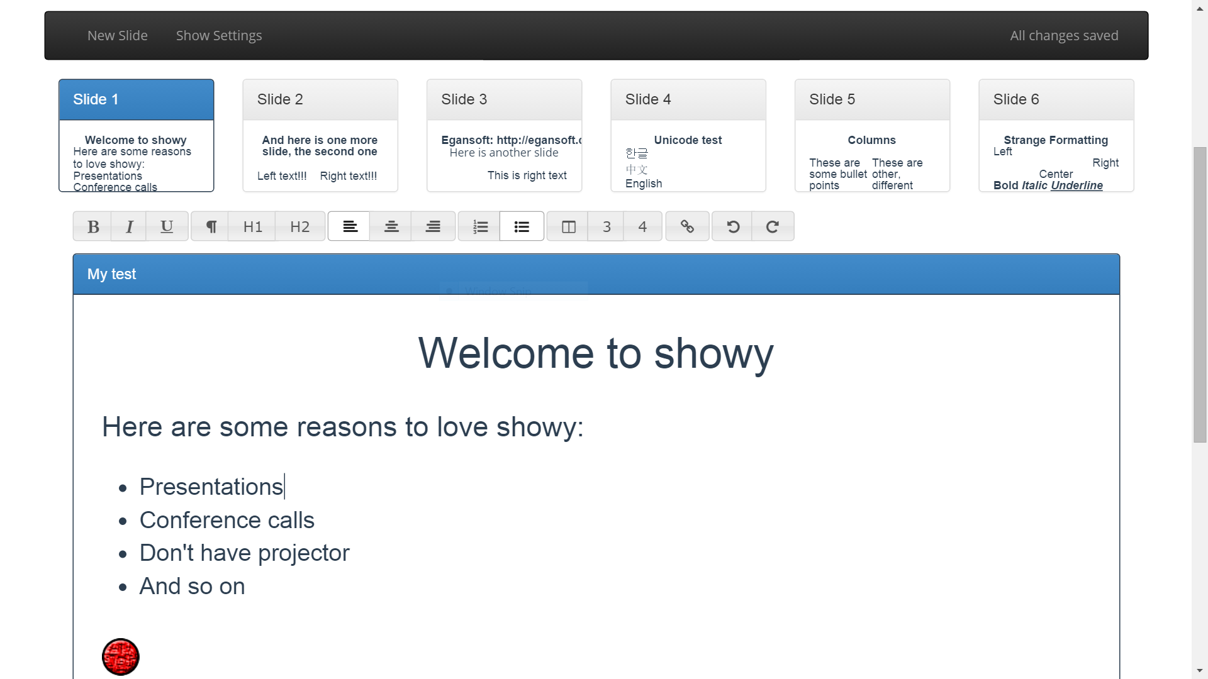The height and width of the screenshot is (679, 1208).
Task: Open New Slide menu item
Action: coord(118,36)
